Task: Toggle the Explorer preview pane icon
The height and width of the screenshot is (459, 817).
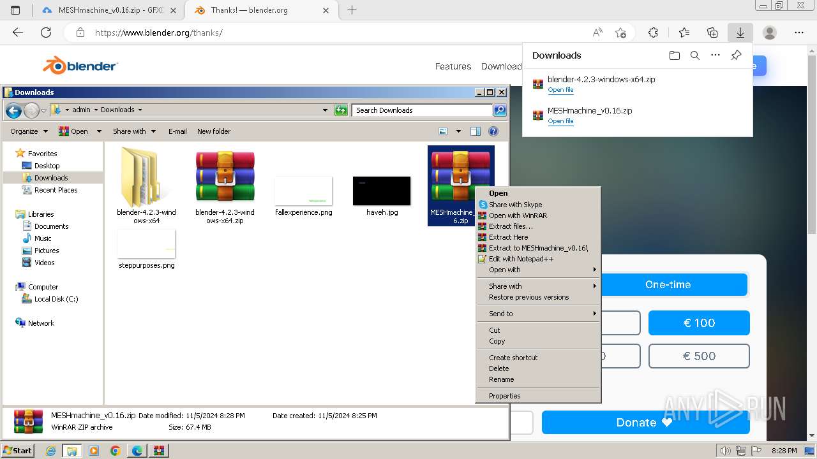Action: tap(476, 131)
